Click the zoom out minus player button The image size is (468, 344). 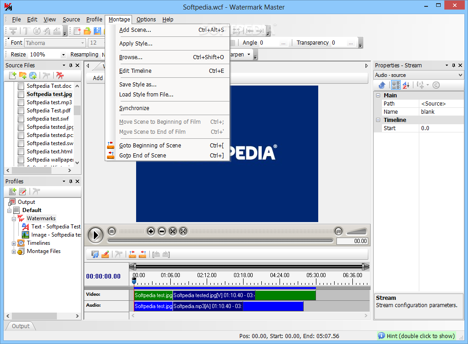pyautogui.click(x=162, y=231)
